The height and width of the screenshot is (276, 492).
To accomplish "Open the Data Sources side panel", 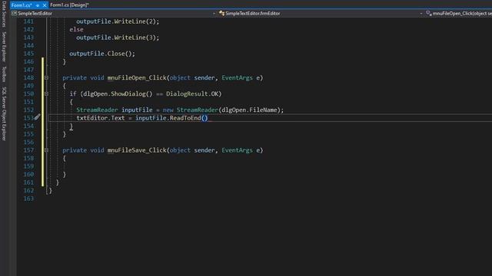I will (4, 14).
